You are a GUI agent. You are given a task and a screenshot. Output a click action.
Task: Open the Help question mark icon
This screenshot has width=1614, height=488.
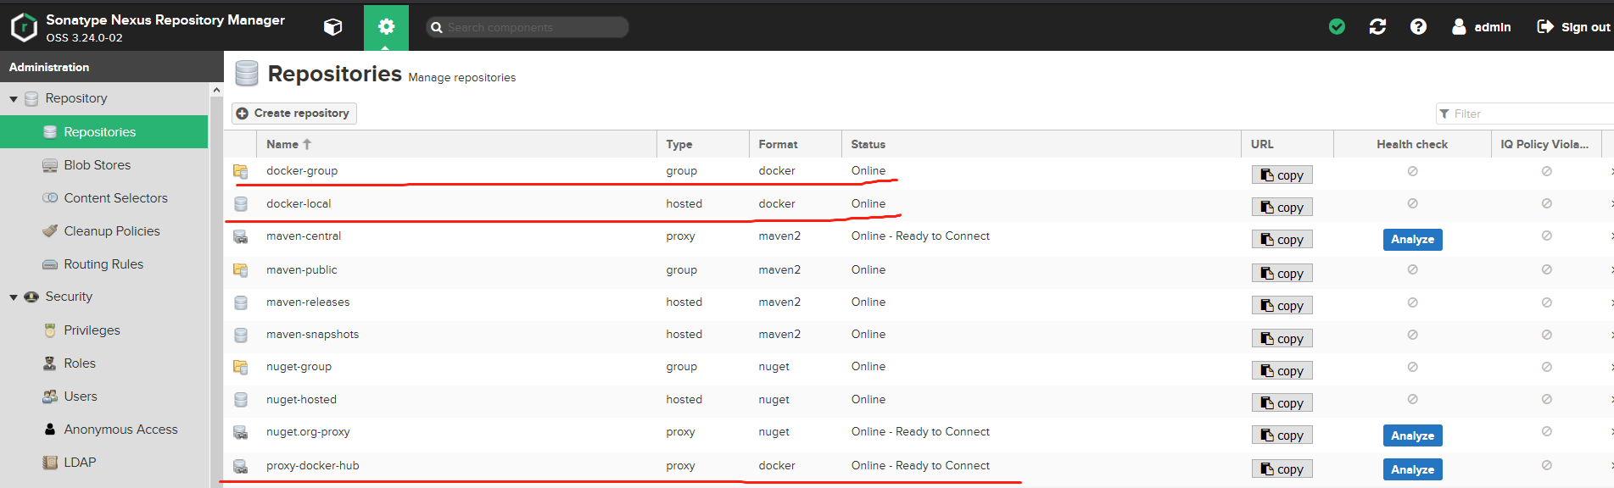coord(1418,27)
